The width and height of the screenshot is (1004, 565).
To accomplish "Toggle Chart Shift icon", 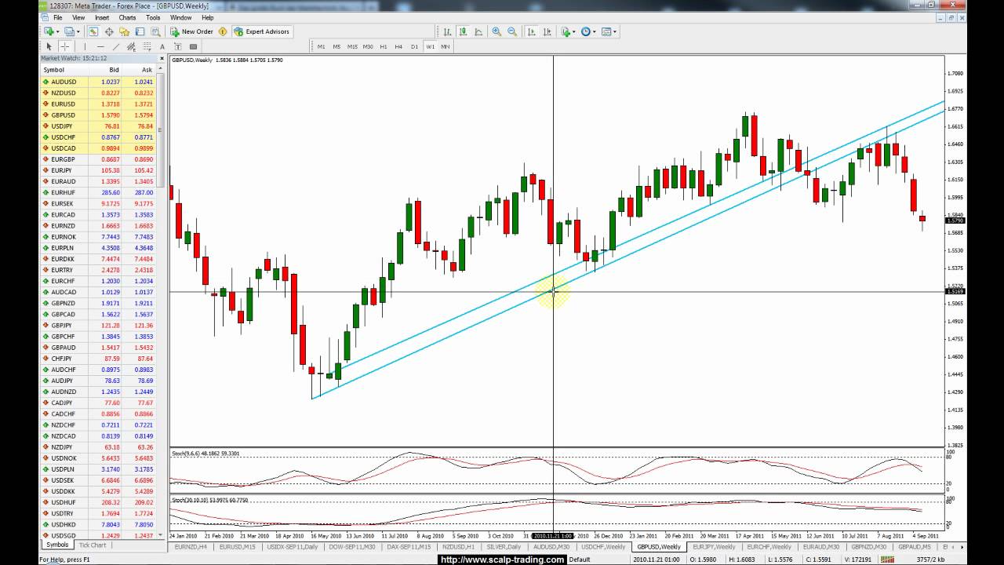I will [547, 31].
